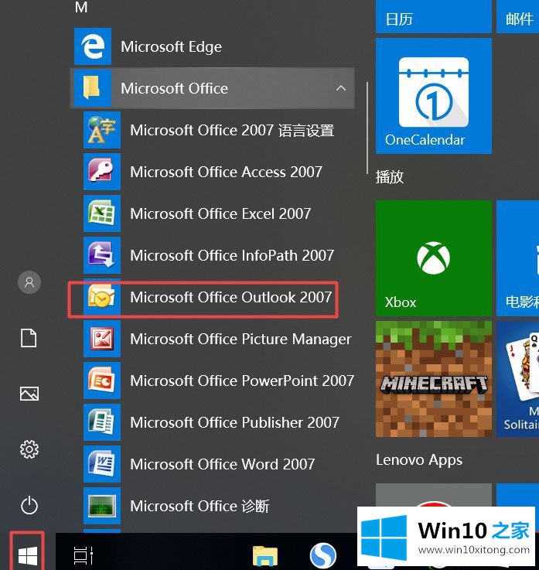This screenshot has height=570, width=539.
Task: Select "Microsoft Office 诊断" text
Action: coord(200,506)
